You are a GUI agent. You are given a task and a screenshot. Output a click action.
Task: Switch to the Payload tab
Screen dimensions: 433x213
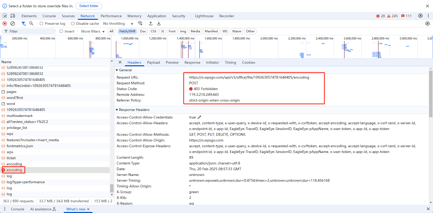click(154, 62)
